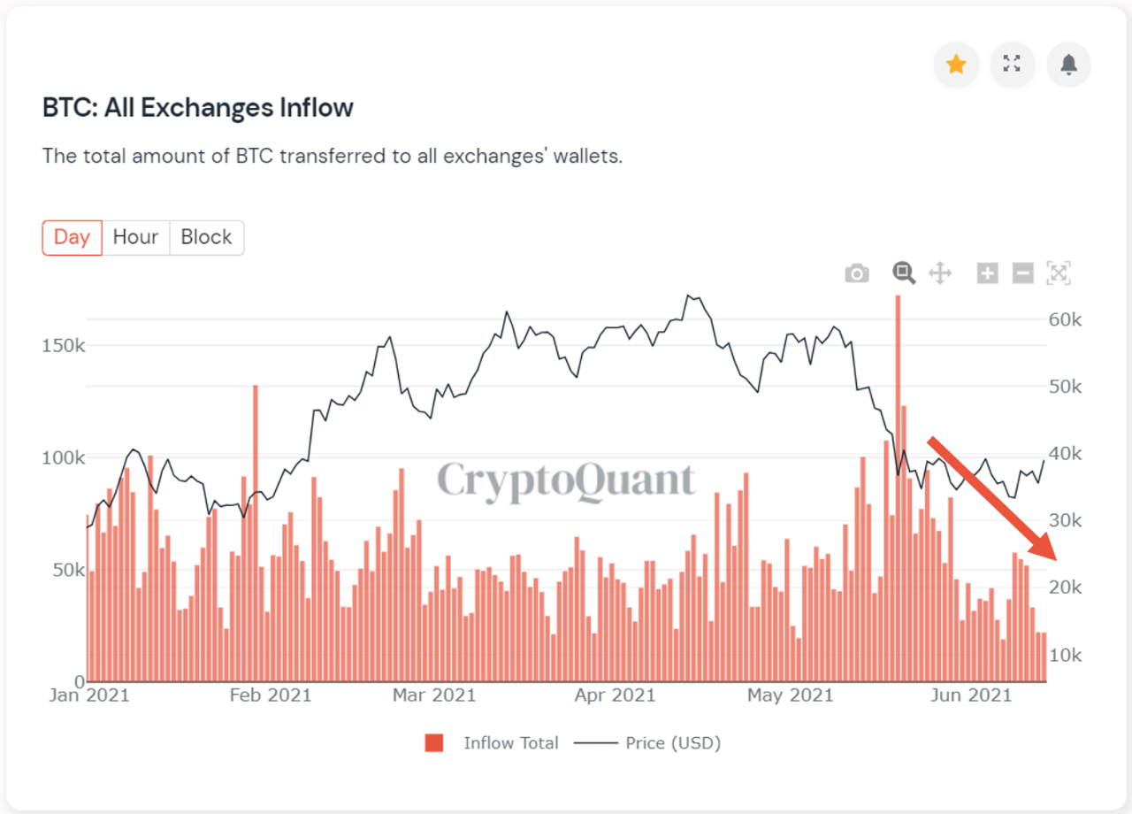Image resolution: width=1132 pixels, height=814 pixels.
Task: Click the Jun 2021 axis label
Action: (971, 695)
